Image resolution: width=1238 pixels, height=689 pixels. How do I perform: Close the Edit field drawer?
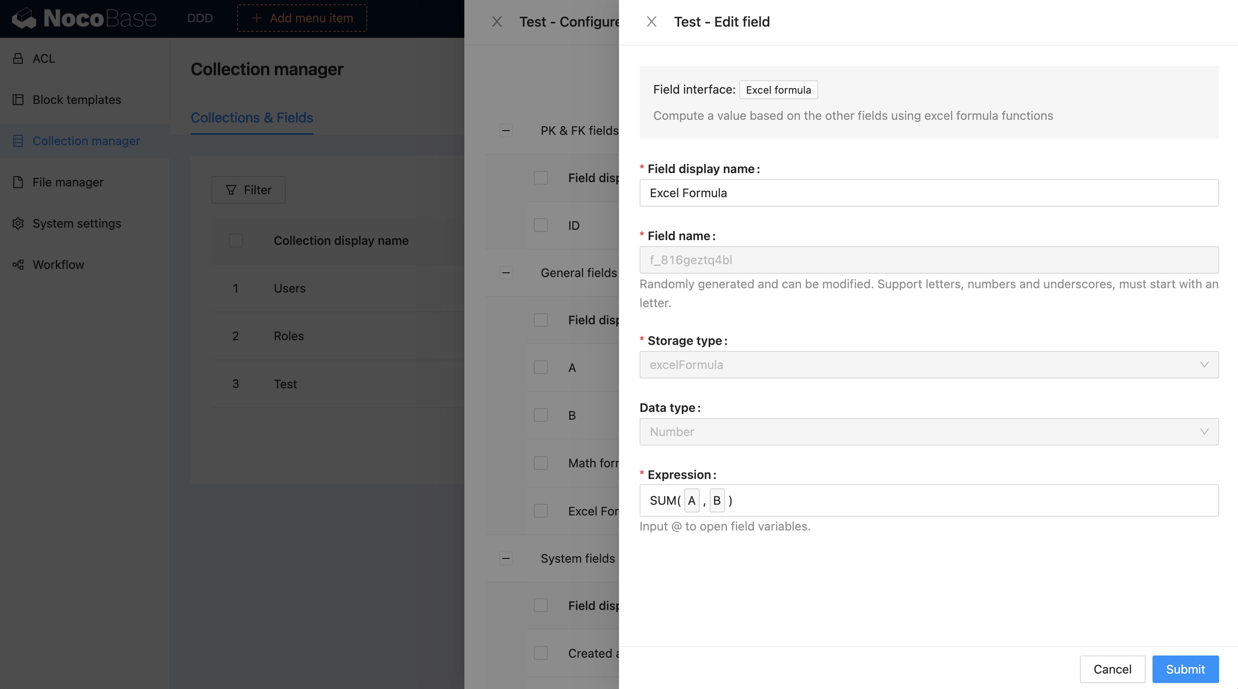click(x=651, y=21)
